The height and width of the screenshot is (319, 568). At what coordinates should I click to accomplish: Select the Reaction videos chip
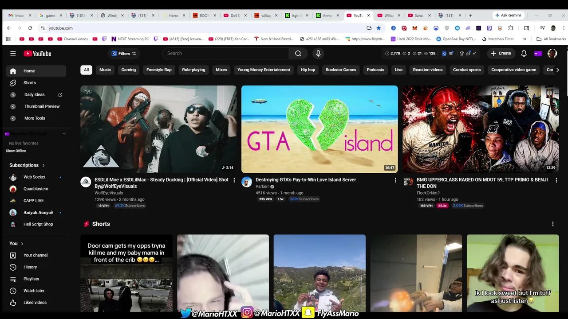click(x=428, y=70)
